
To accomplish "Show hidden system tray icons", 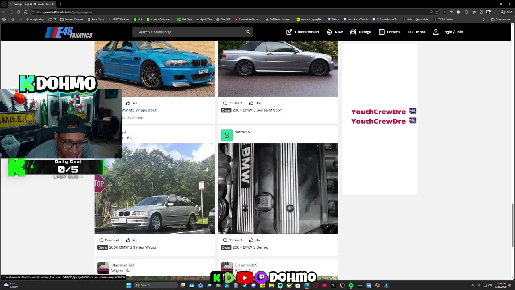I will [x=472, y=285].
